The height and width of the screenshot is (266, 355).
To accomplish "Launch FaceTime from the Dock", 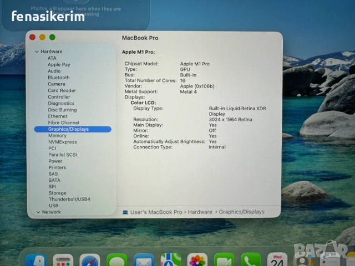I will (x=224, y=260).
